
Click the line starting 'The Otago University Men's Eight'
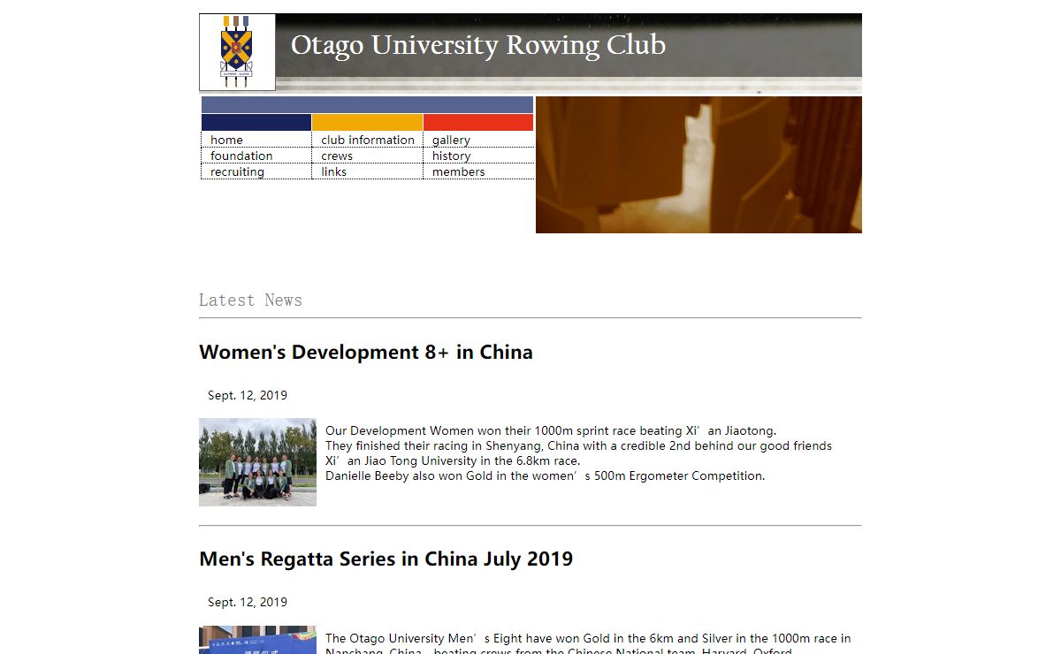click(588, 637)
